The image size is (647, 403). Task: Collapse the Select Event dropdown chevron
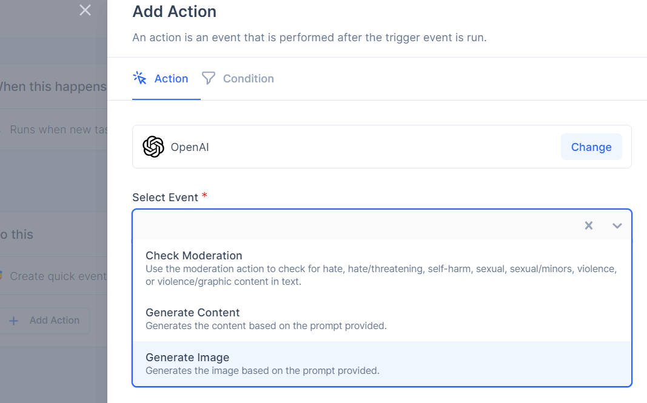[x=617, y=225]
